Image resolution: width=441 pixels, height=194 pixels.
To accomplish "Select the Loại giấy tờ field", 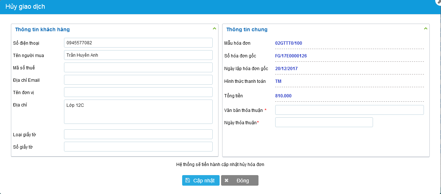I will pyautogui.click(x=138, y=134).
